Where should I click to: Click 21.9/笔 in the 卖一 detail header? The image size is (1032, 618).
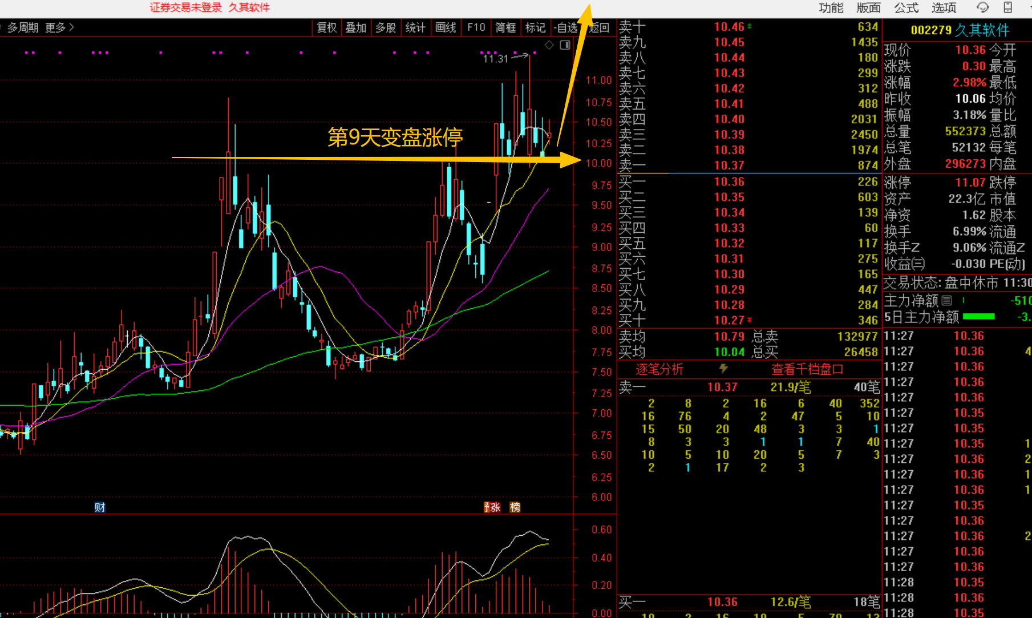pyautogui.click(x=790, y=387)
